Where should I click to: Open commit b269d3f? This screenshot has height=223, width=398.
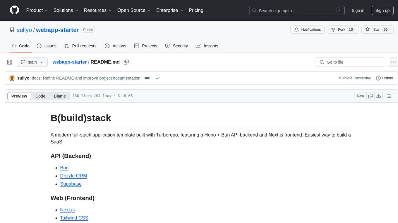346,78
